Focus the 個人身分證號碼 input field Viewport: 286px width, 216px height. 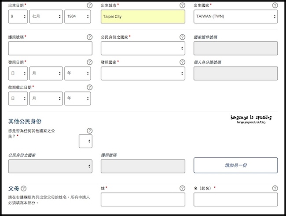(236, 73)
